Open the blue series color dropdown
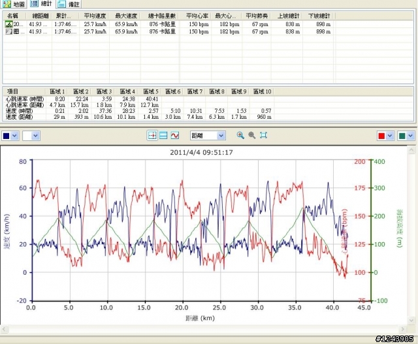The height and width of the screenshot is (344, 418). click(x=16, y=136)
